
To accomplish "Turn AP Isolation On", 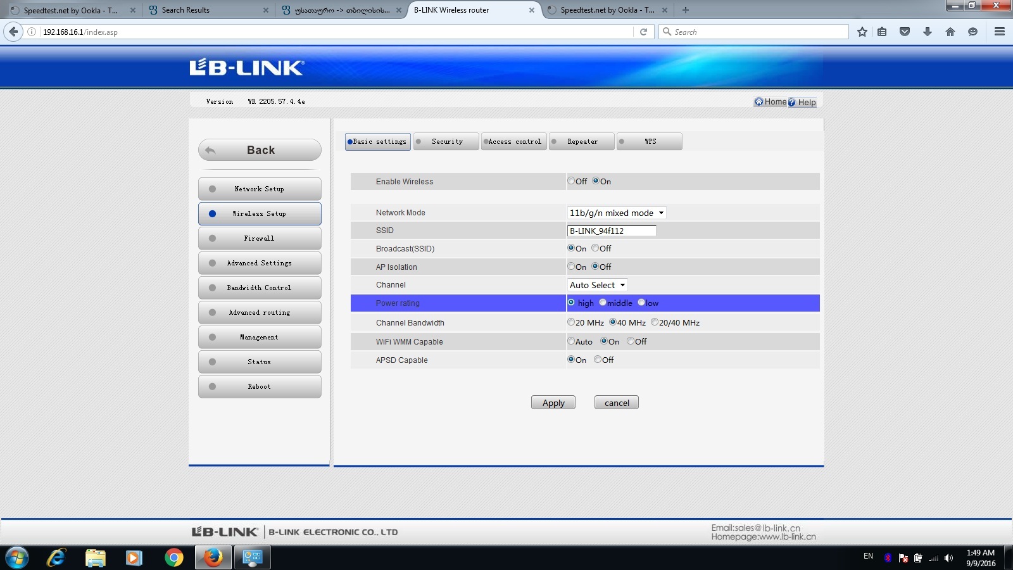I will click(x=571, y=267).
